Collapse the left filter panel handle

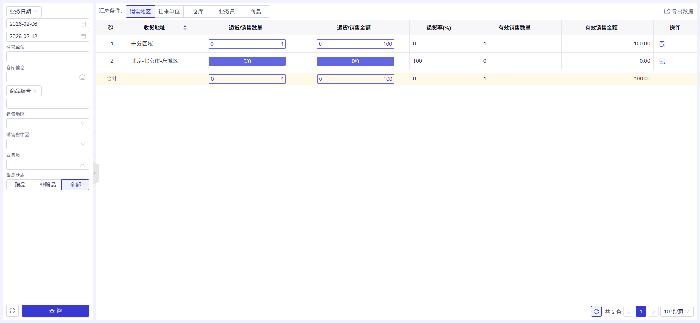click(96, 173)
